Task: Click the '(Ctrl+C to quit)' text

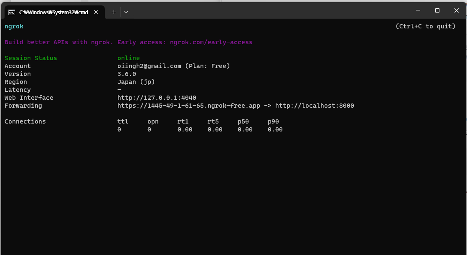Action: 426,26
